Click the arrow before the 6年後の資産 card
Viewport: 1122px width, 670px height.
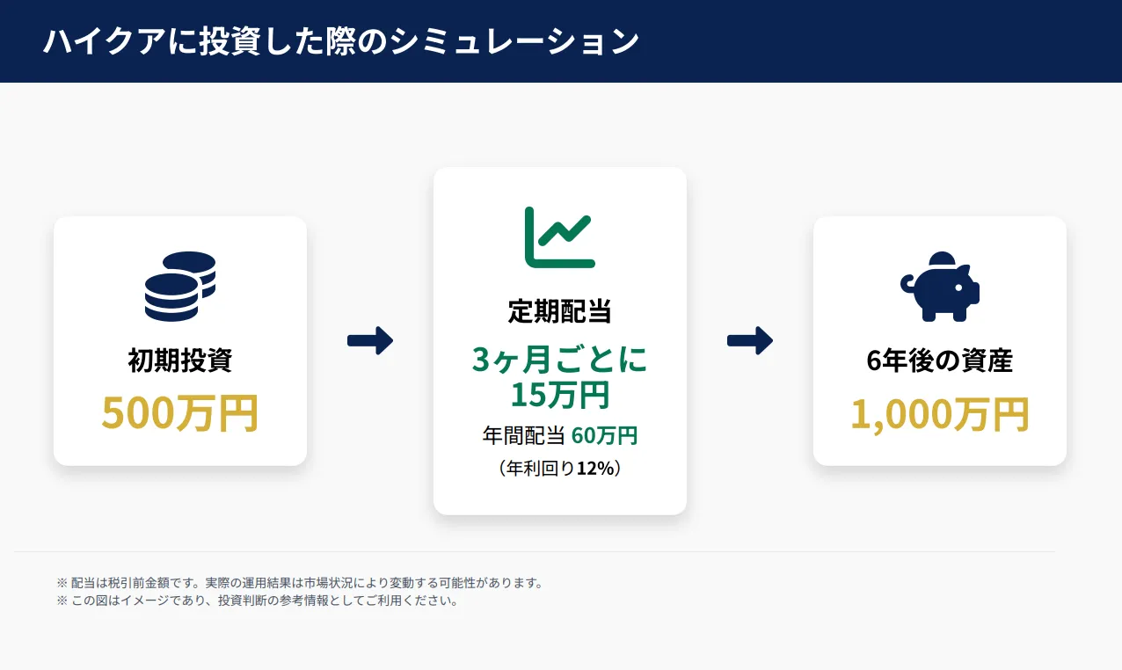pos(750,340)
